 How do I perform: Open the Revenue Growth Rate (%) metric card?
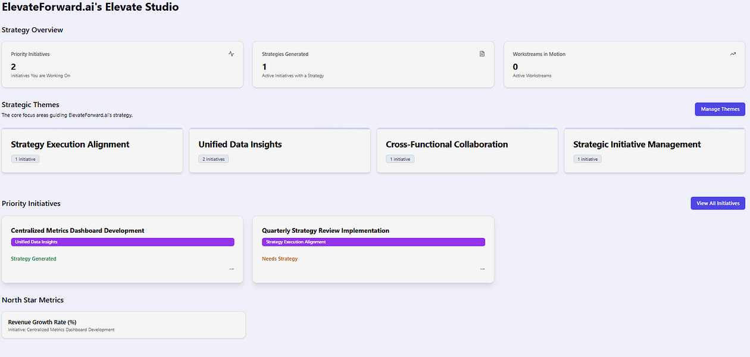[x=124, y=325]
